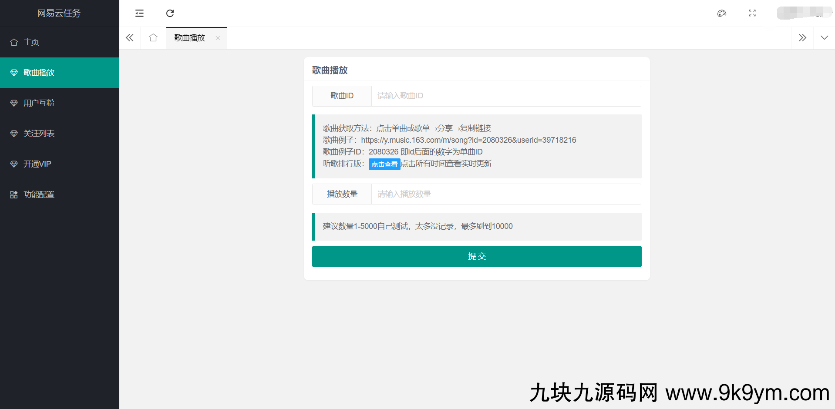Viewport: 835px width, 409px height.
Task: Enter fullscreen via the expand arrows icon
Action: pyautogui.click(x=752, y=13)
